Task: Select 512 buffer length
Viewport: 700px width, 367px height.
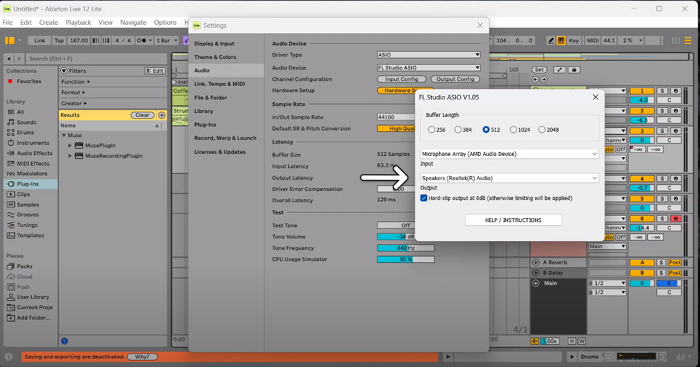Action: (x=486, y=129)
